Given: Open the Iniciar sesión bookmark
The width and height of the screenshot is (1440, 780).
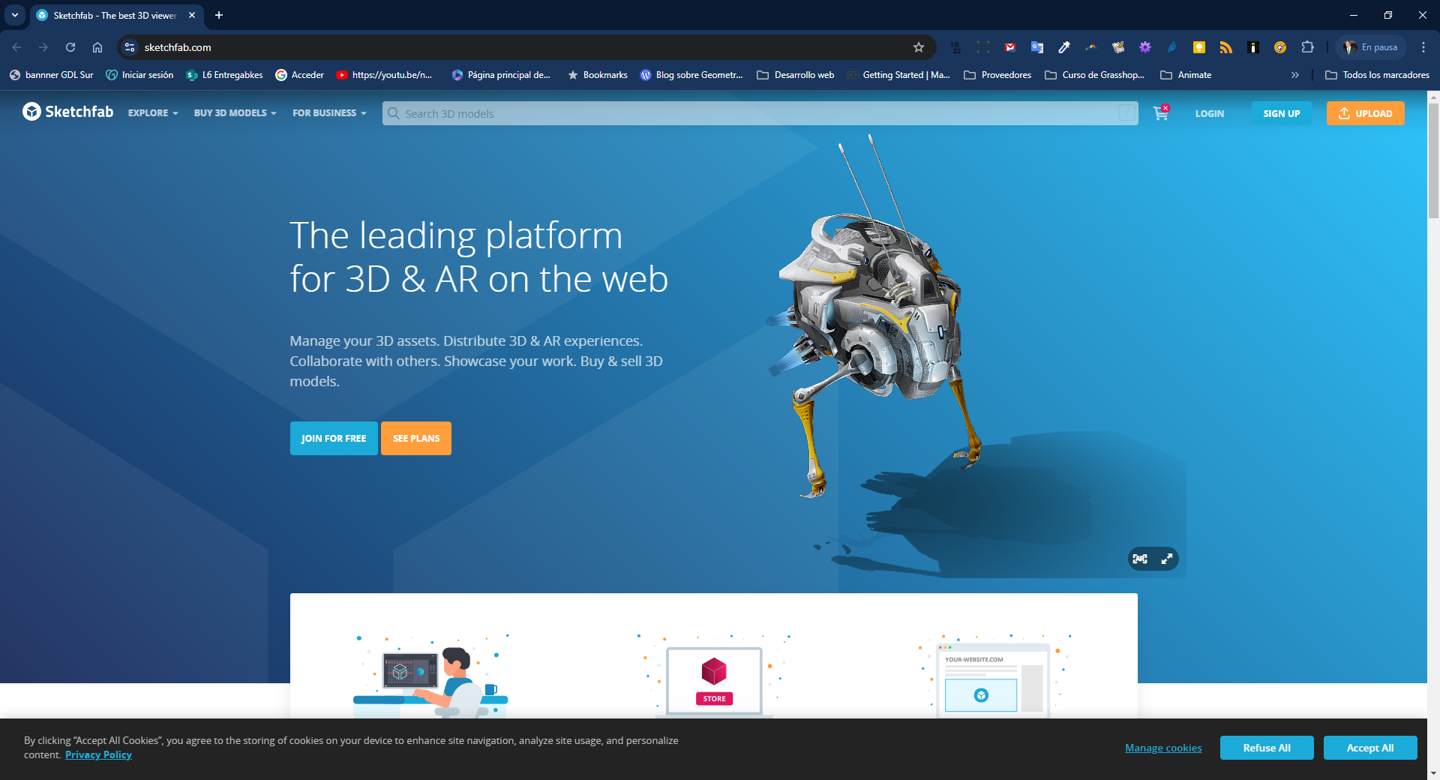Looking at the screenshot, I should 140,75.
